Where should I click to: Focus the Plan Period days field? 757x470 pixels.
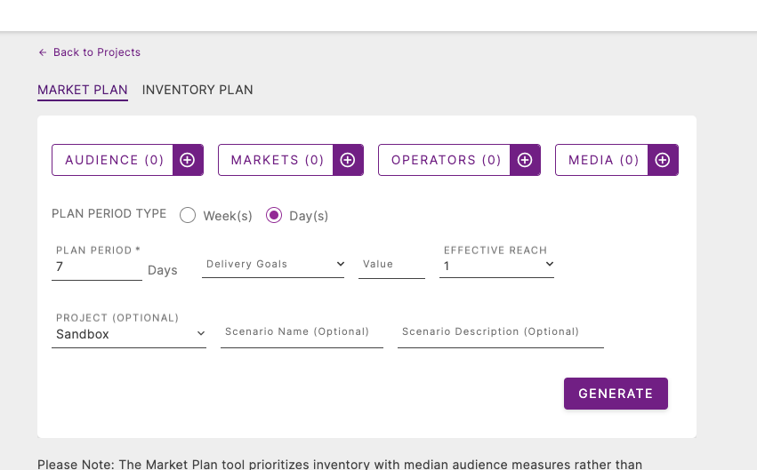click(97, 267)
